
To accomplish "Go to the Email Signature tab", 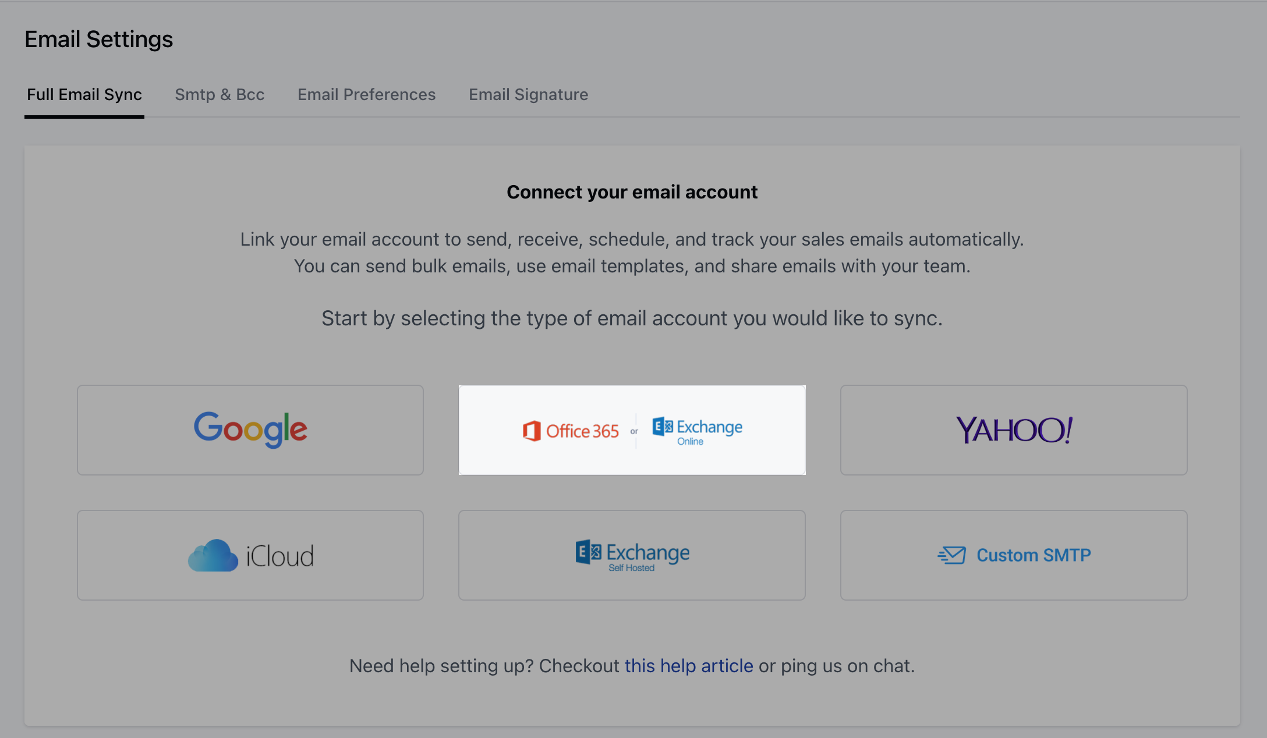I will click(x=529, y=94).
